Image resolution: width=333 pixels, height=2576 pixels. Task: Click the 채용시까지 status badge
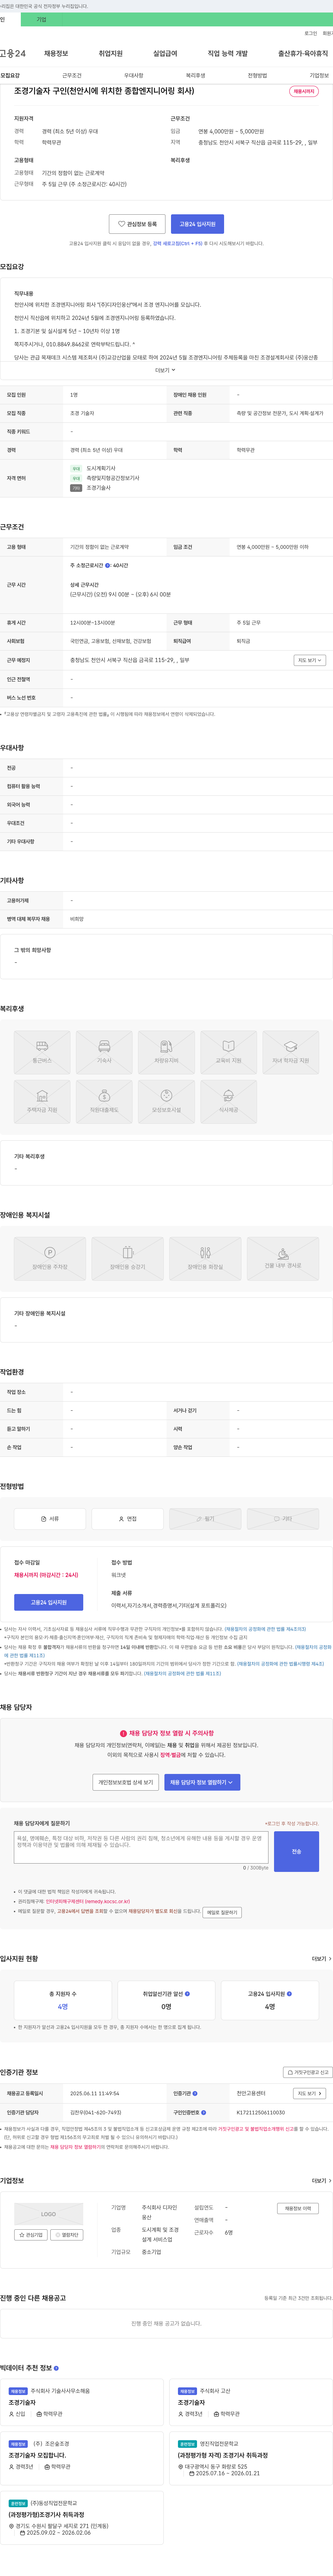pyautogui.click(x=304, y=91)
